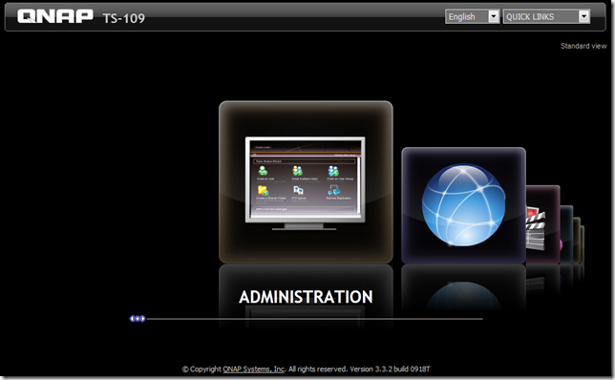Click the arrow button of the English dropdown
615x380 pixels.
[494, 16]
